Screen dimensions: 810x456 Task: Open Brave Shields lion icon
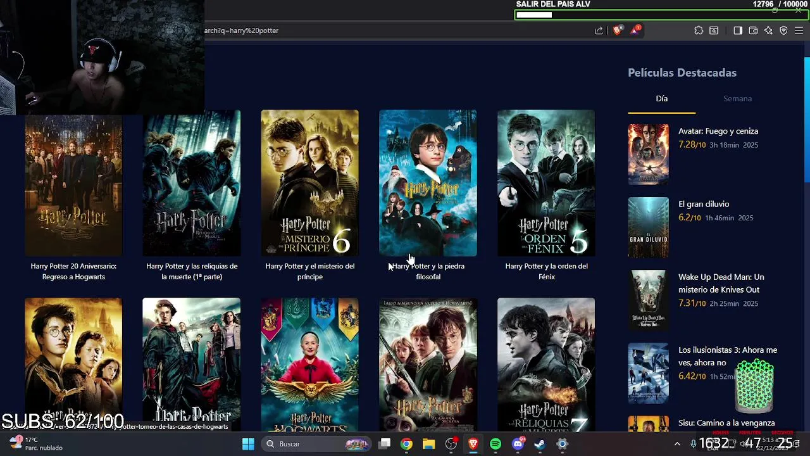pyautogui.click(x=617, y=30)
